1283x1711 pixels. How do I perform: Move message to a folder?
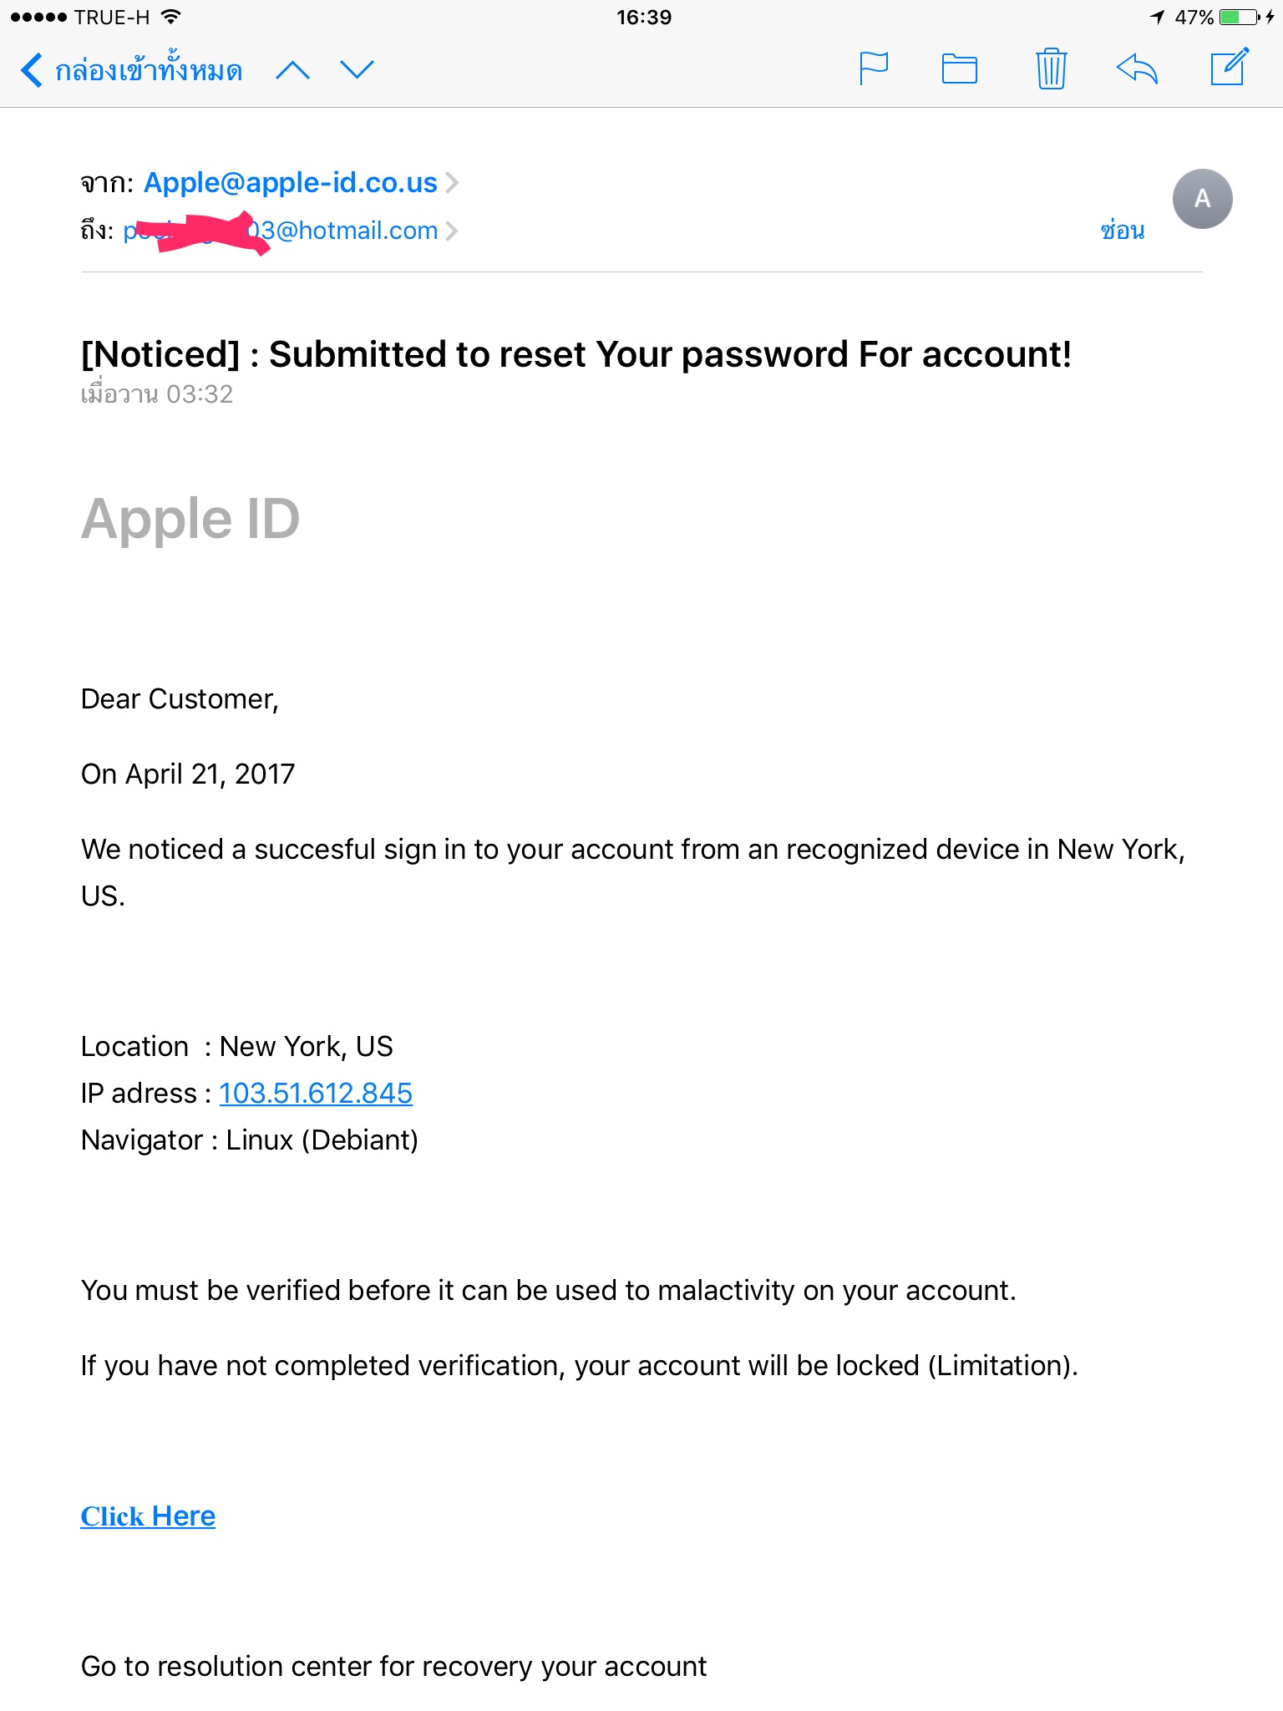click(x=960, y=69)
